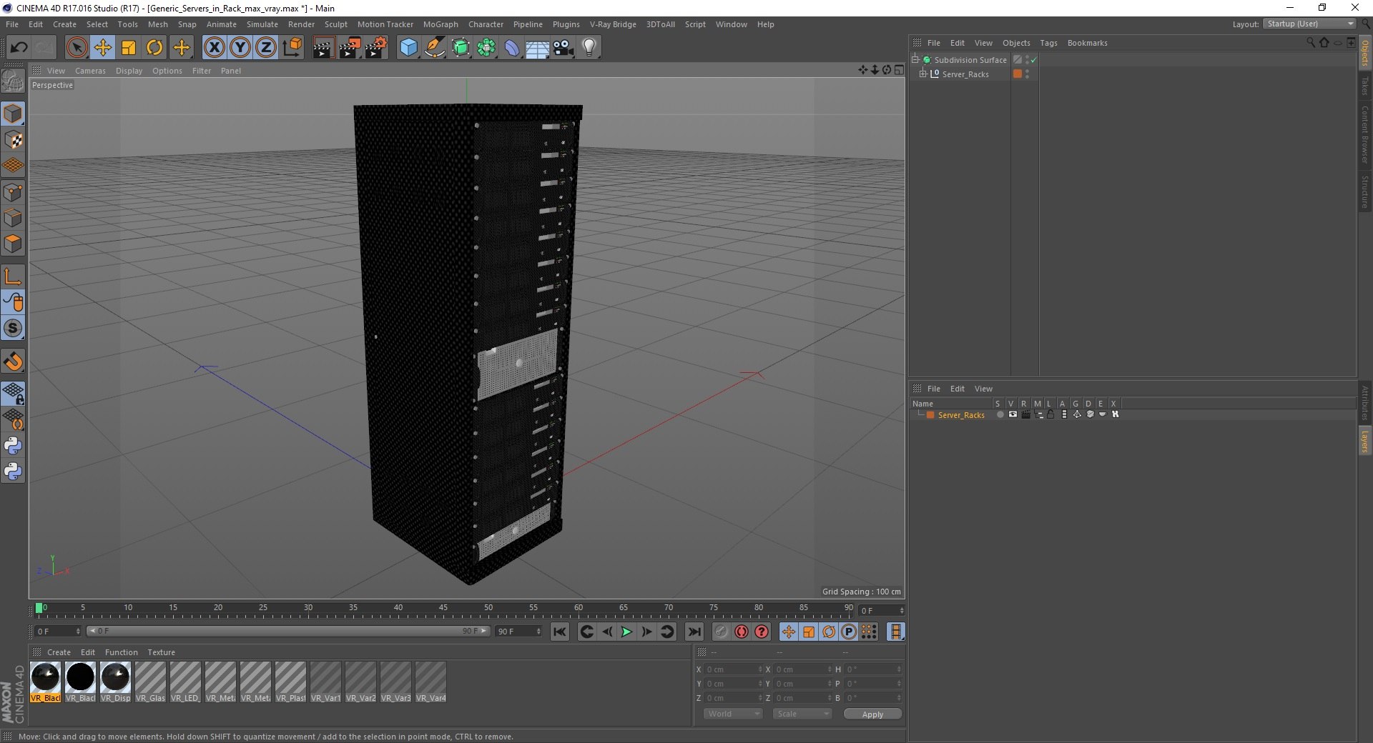1373x743 pixels.
Task: Add a Cube primitive object
Action: 408,48
